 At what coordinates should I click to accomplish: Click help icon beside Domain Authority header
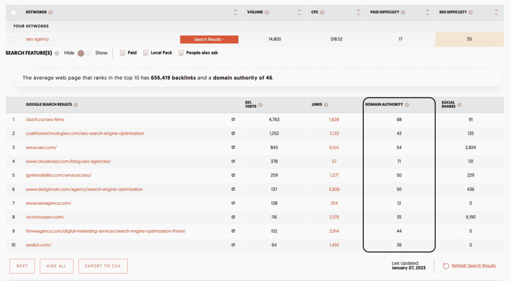click(x=407, y=105)
